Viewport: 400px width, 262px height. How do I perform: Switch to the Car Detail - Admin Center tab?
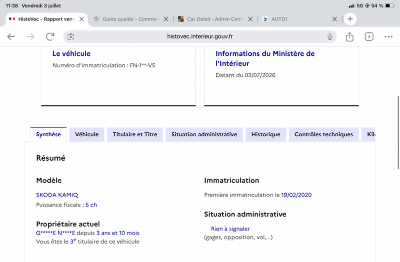(x=210, y=19)
